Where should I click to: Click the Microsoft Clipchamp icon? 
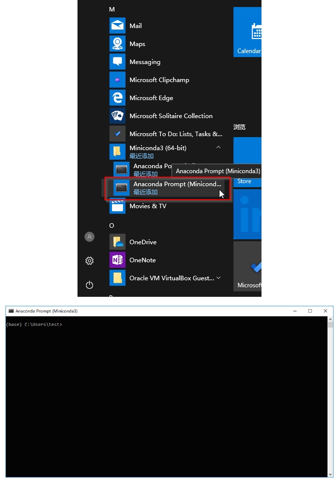(117, 80)
